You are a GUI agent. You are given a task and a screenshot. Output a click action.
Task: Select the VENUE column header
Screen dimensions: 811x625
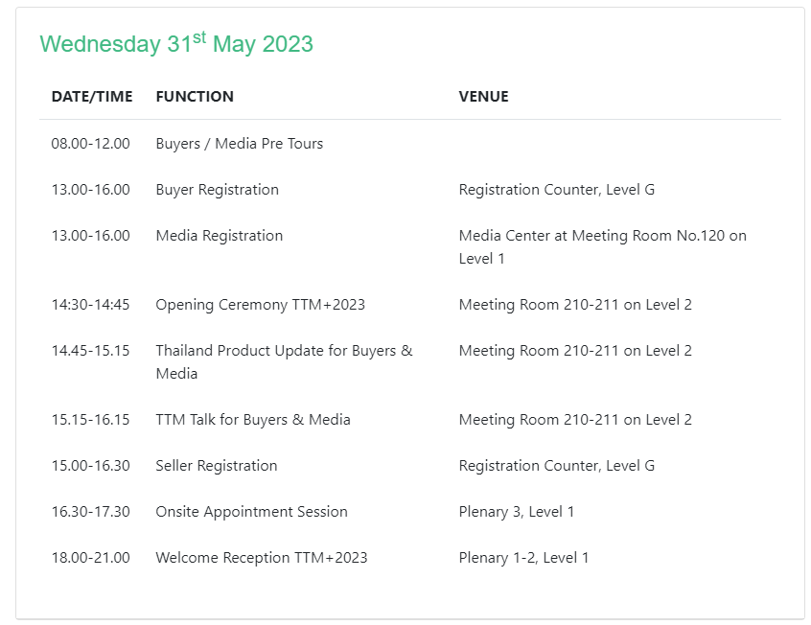(483, 97)
